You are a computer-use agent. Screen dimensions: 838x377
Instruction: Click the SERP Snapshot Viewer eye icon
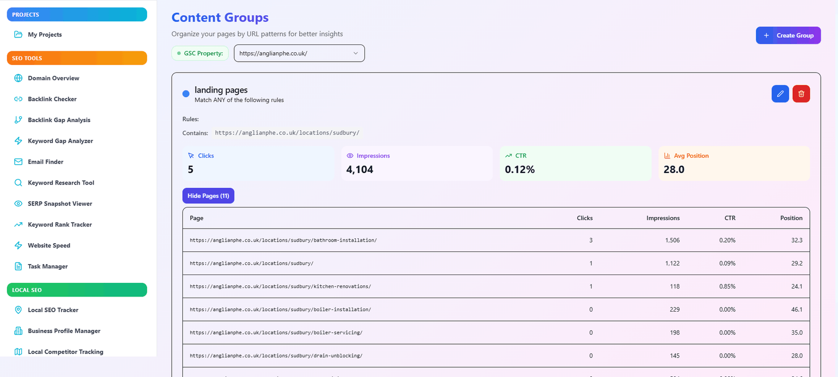18,203
